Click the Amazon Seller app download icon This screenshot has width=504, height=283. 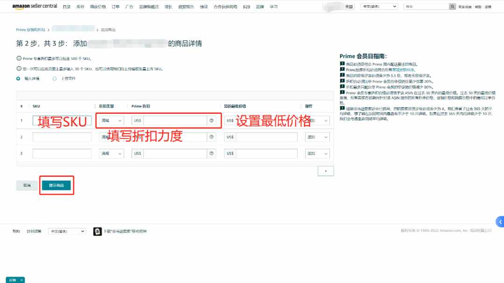click(98, 231)
